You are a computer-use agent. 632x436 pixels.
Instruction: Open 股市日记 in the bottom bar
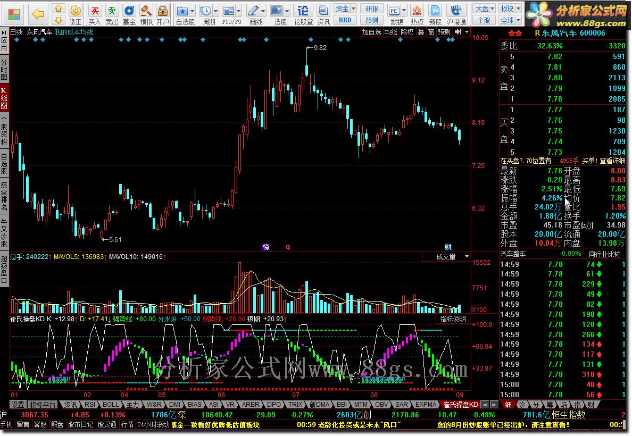click(x=81, y=424)
